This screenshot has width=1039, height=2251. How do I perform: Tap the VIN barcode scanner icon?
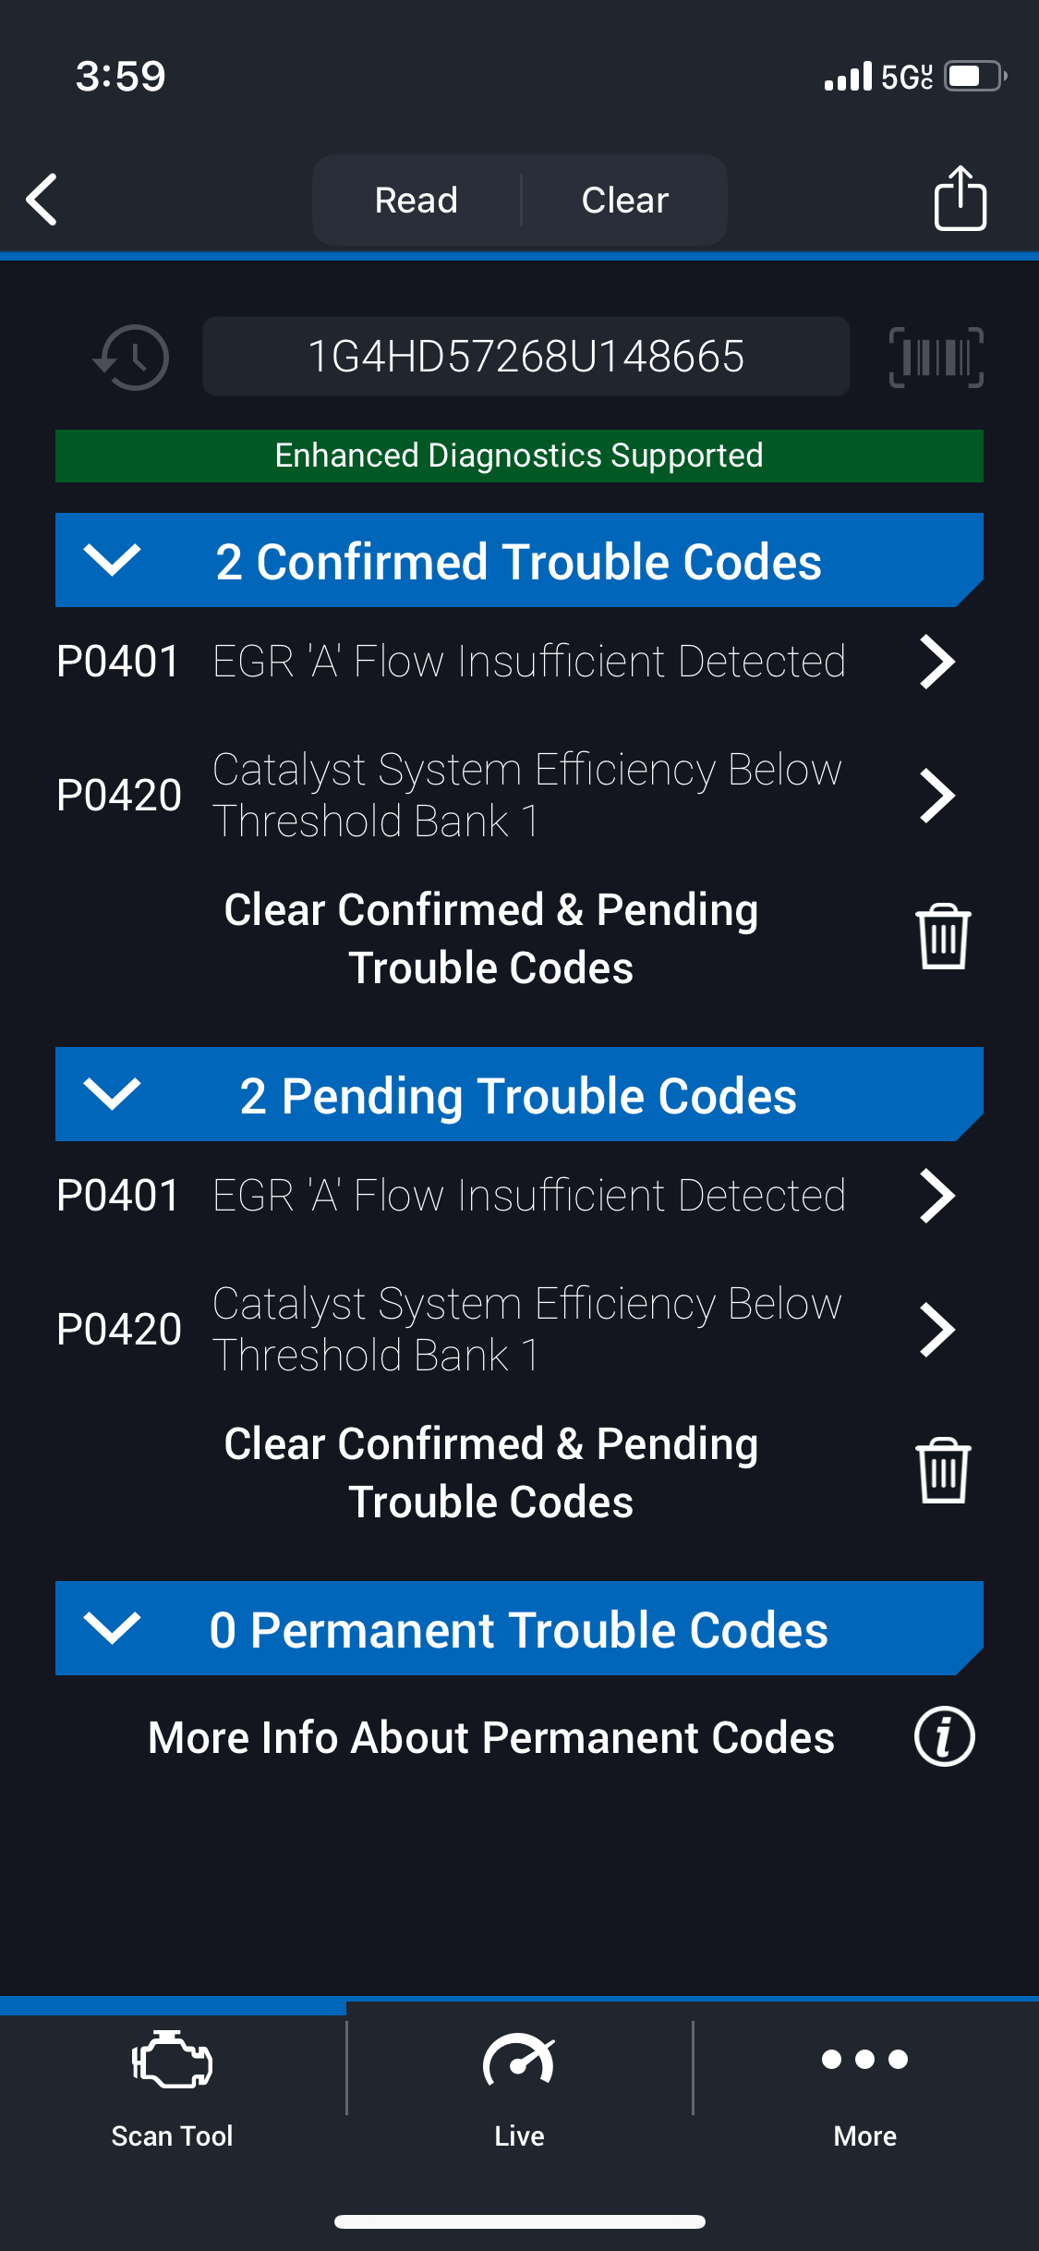936,358
